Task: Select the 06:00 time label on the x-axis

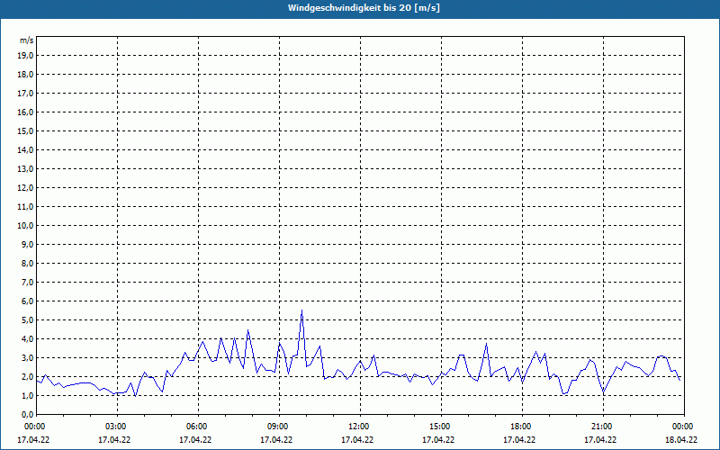Action: [197, 426]
